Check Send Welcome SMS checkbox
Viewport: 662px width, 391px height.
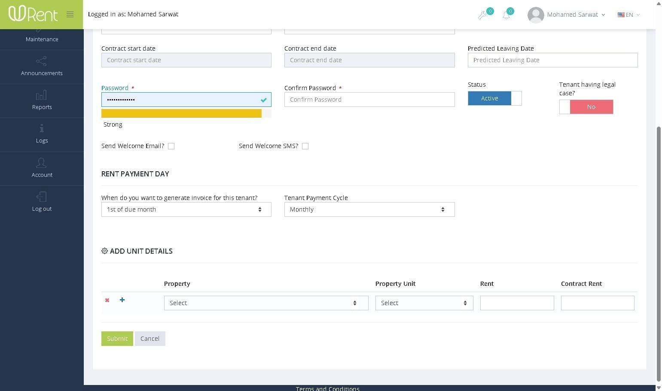click(x=305, y=146)
